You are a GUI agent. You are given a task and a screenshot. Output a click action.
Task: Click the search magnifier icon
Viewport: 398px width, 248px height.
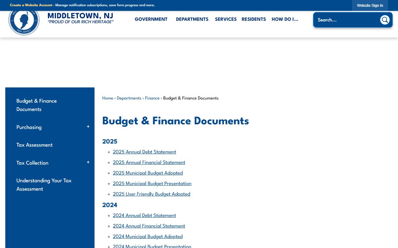385,20
